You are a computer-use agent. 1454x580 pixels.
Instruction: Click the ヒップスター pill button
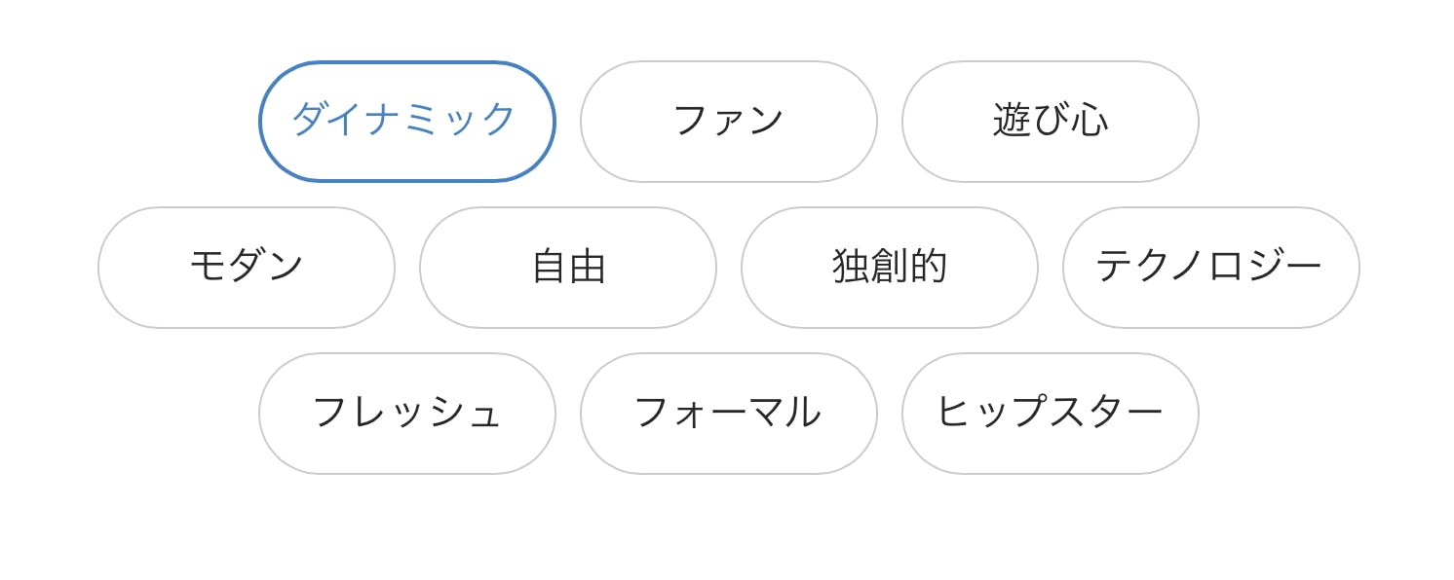(1050, 413)
